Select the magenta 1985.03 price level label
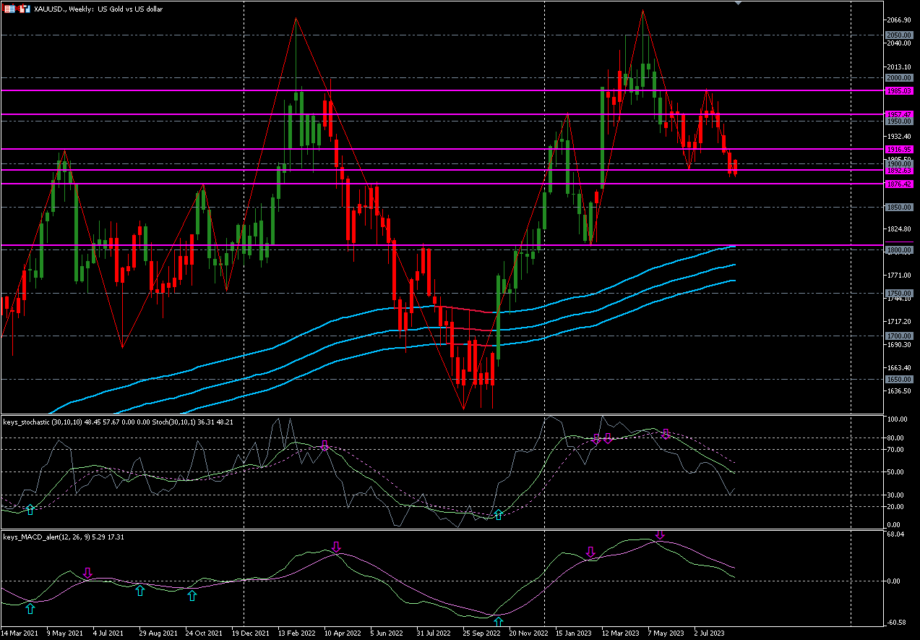This screenshot has height=640, width=920. tap(899, 91)
